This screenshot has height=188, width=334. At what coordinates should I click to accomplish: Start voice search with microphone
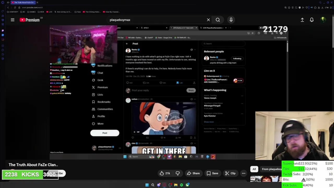click(x=231, y=20)
